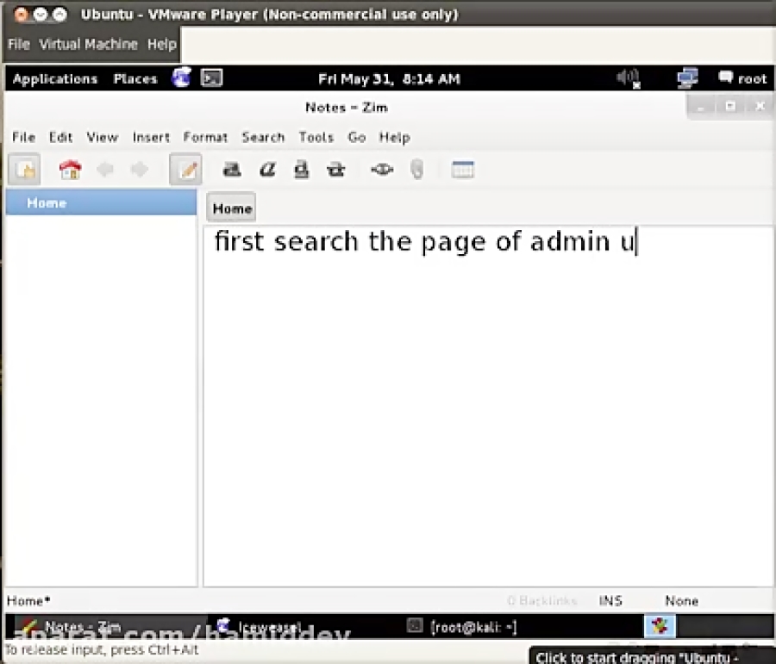Toggle the page editable pencil icon

click(186, 169)
